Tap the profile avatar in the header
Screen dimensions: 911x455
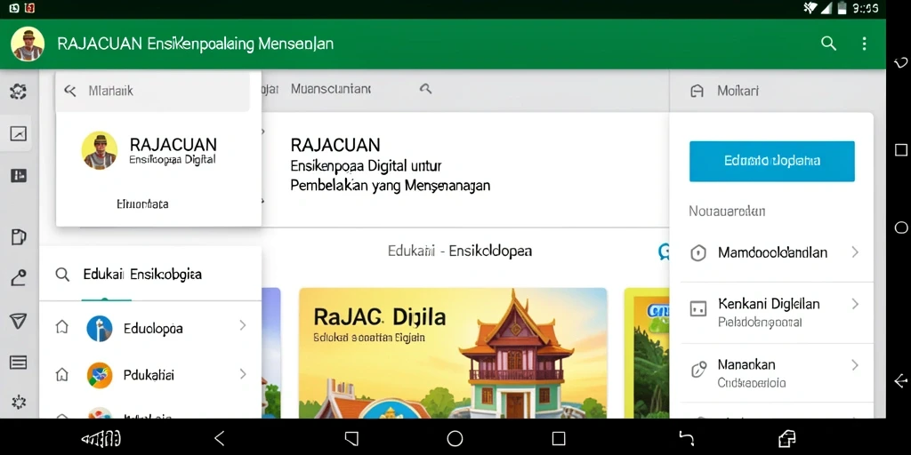(28, 44)
